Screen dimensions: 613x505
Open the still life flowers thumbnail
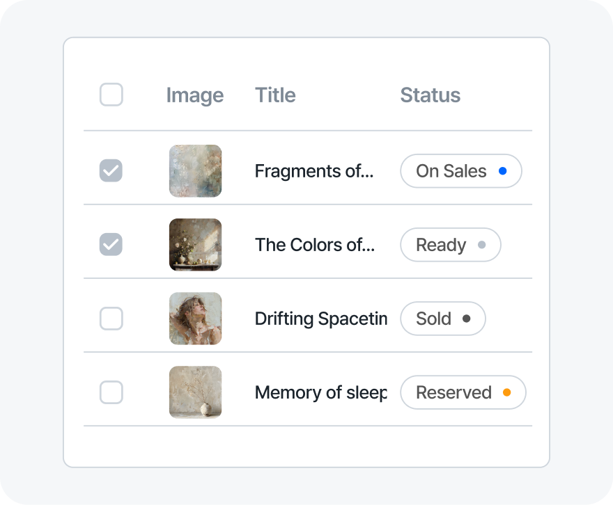(195, 244)
